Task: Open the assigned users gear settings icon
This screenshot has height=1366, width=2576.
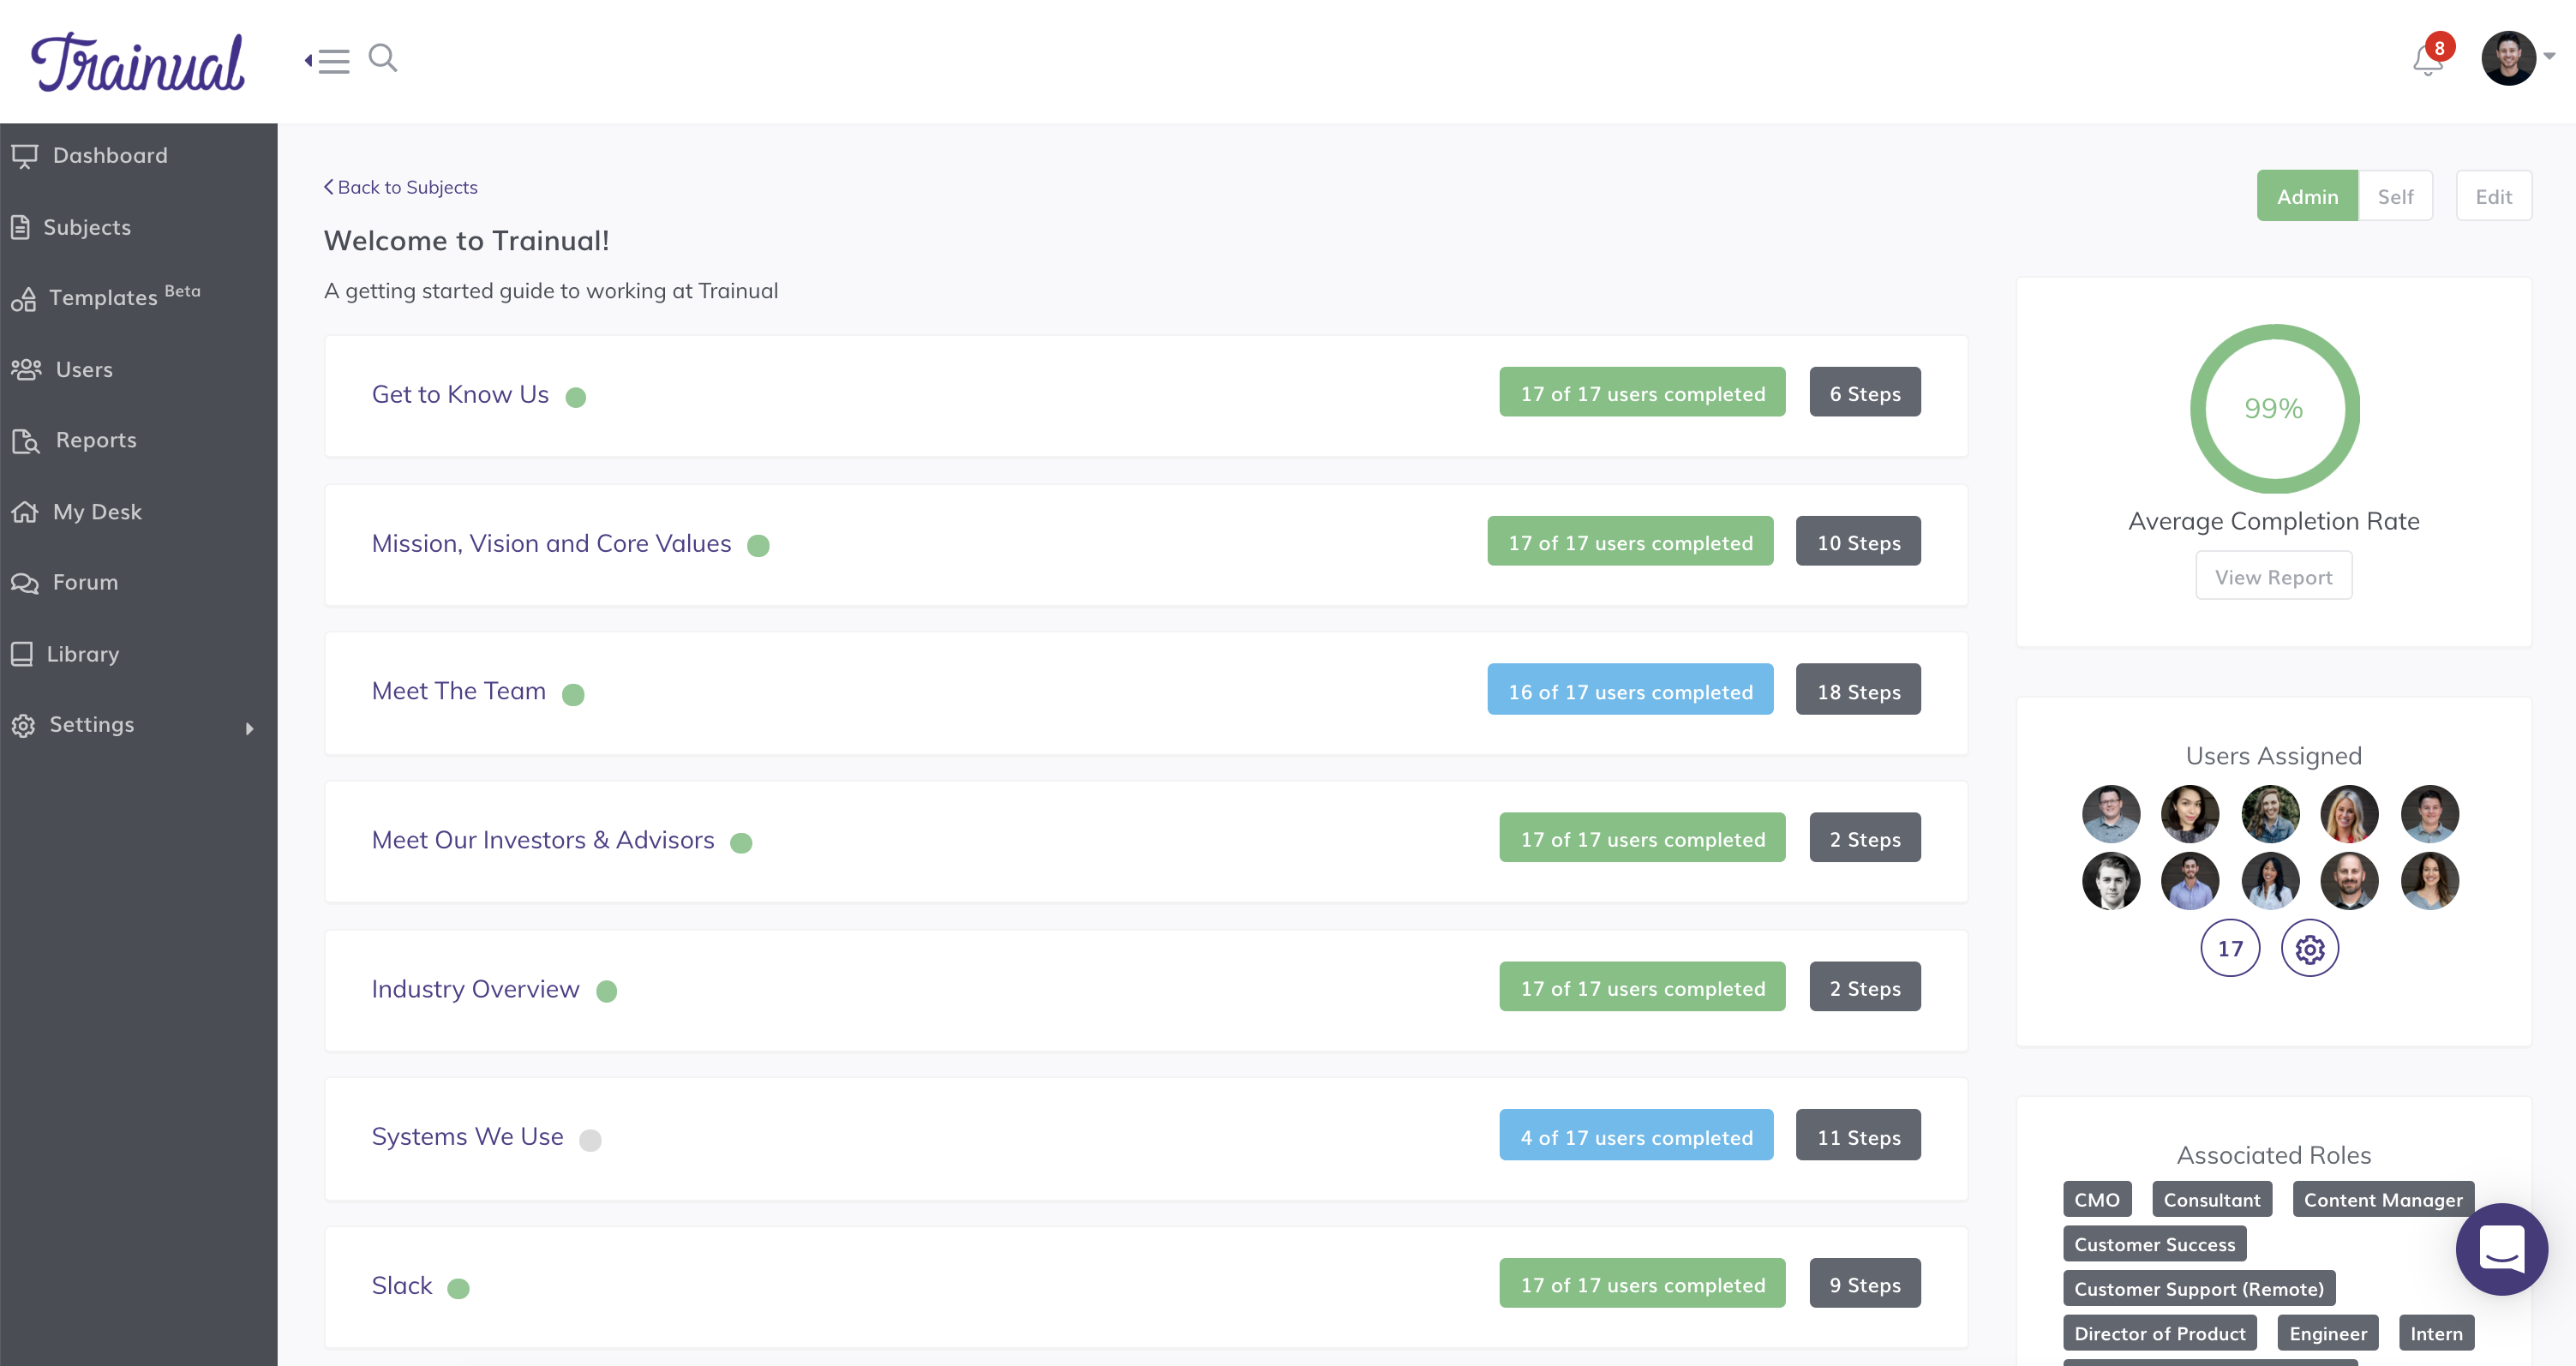Action: coord(2309,948)
